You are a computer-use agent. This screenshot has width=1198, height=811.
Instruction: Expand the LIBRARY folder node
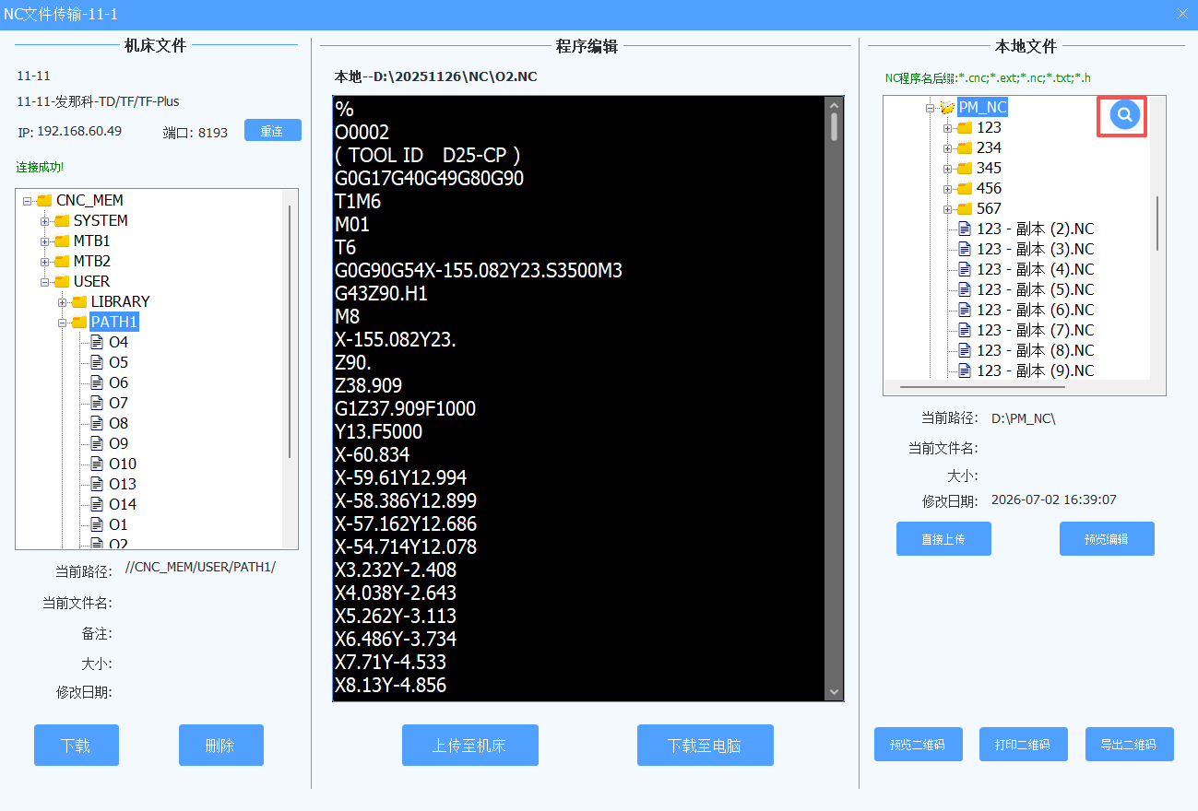(62, 301)
